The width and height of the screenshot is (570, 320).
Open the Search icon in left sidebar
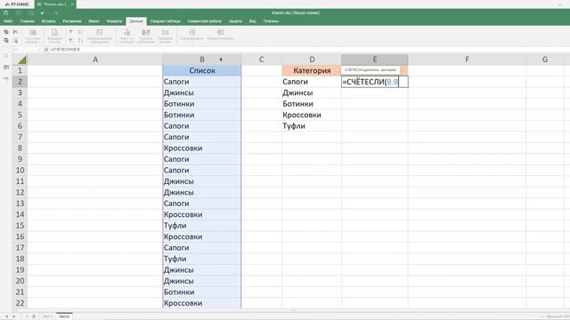pyautogui.click(x=6, y=56)
